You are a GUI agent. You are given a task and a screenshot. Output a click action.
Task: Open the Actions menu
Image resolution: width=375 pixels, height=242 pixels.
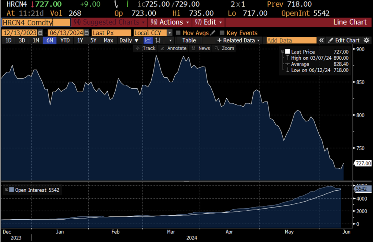pos(170,22)
